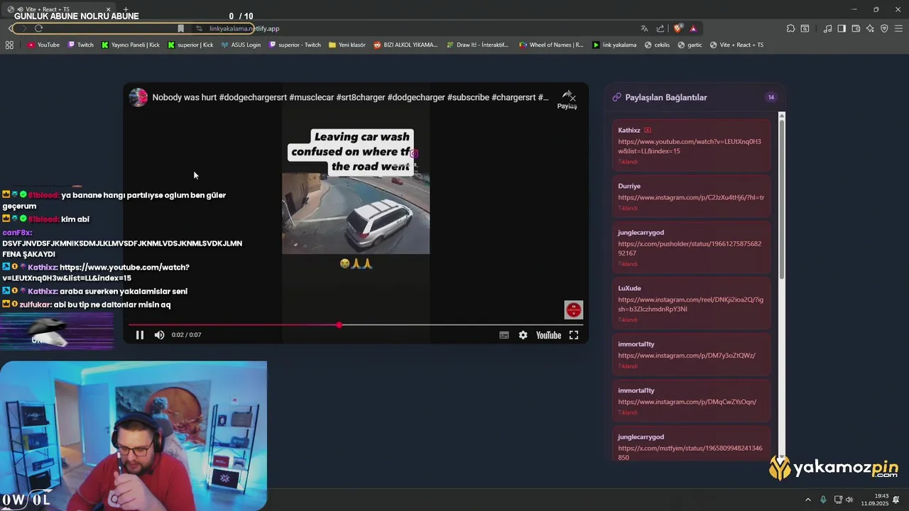909x511 pixels.
Task: Pause the YouTube video
Action: (140, 335)
